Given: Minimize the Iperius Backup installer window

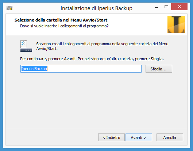Looking at the screenshot, I should 157,8.
